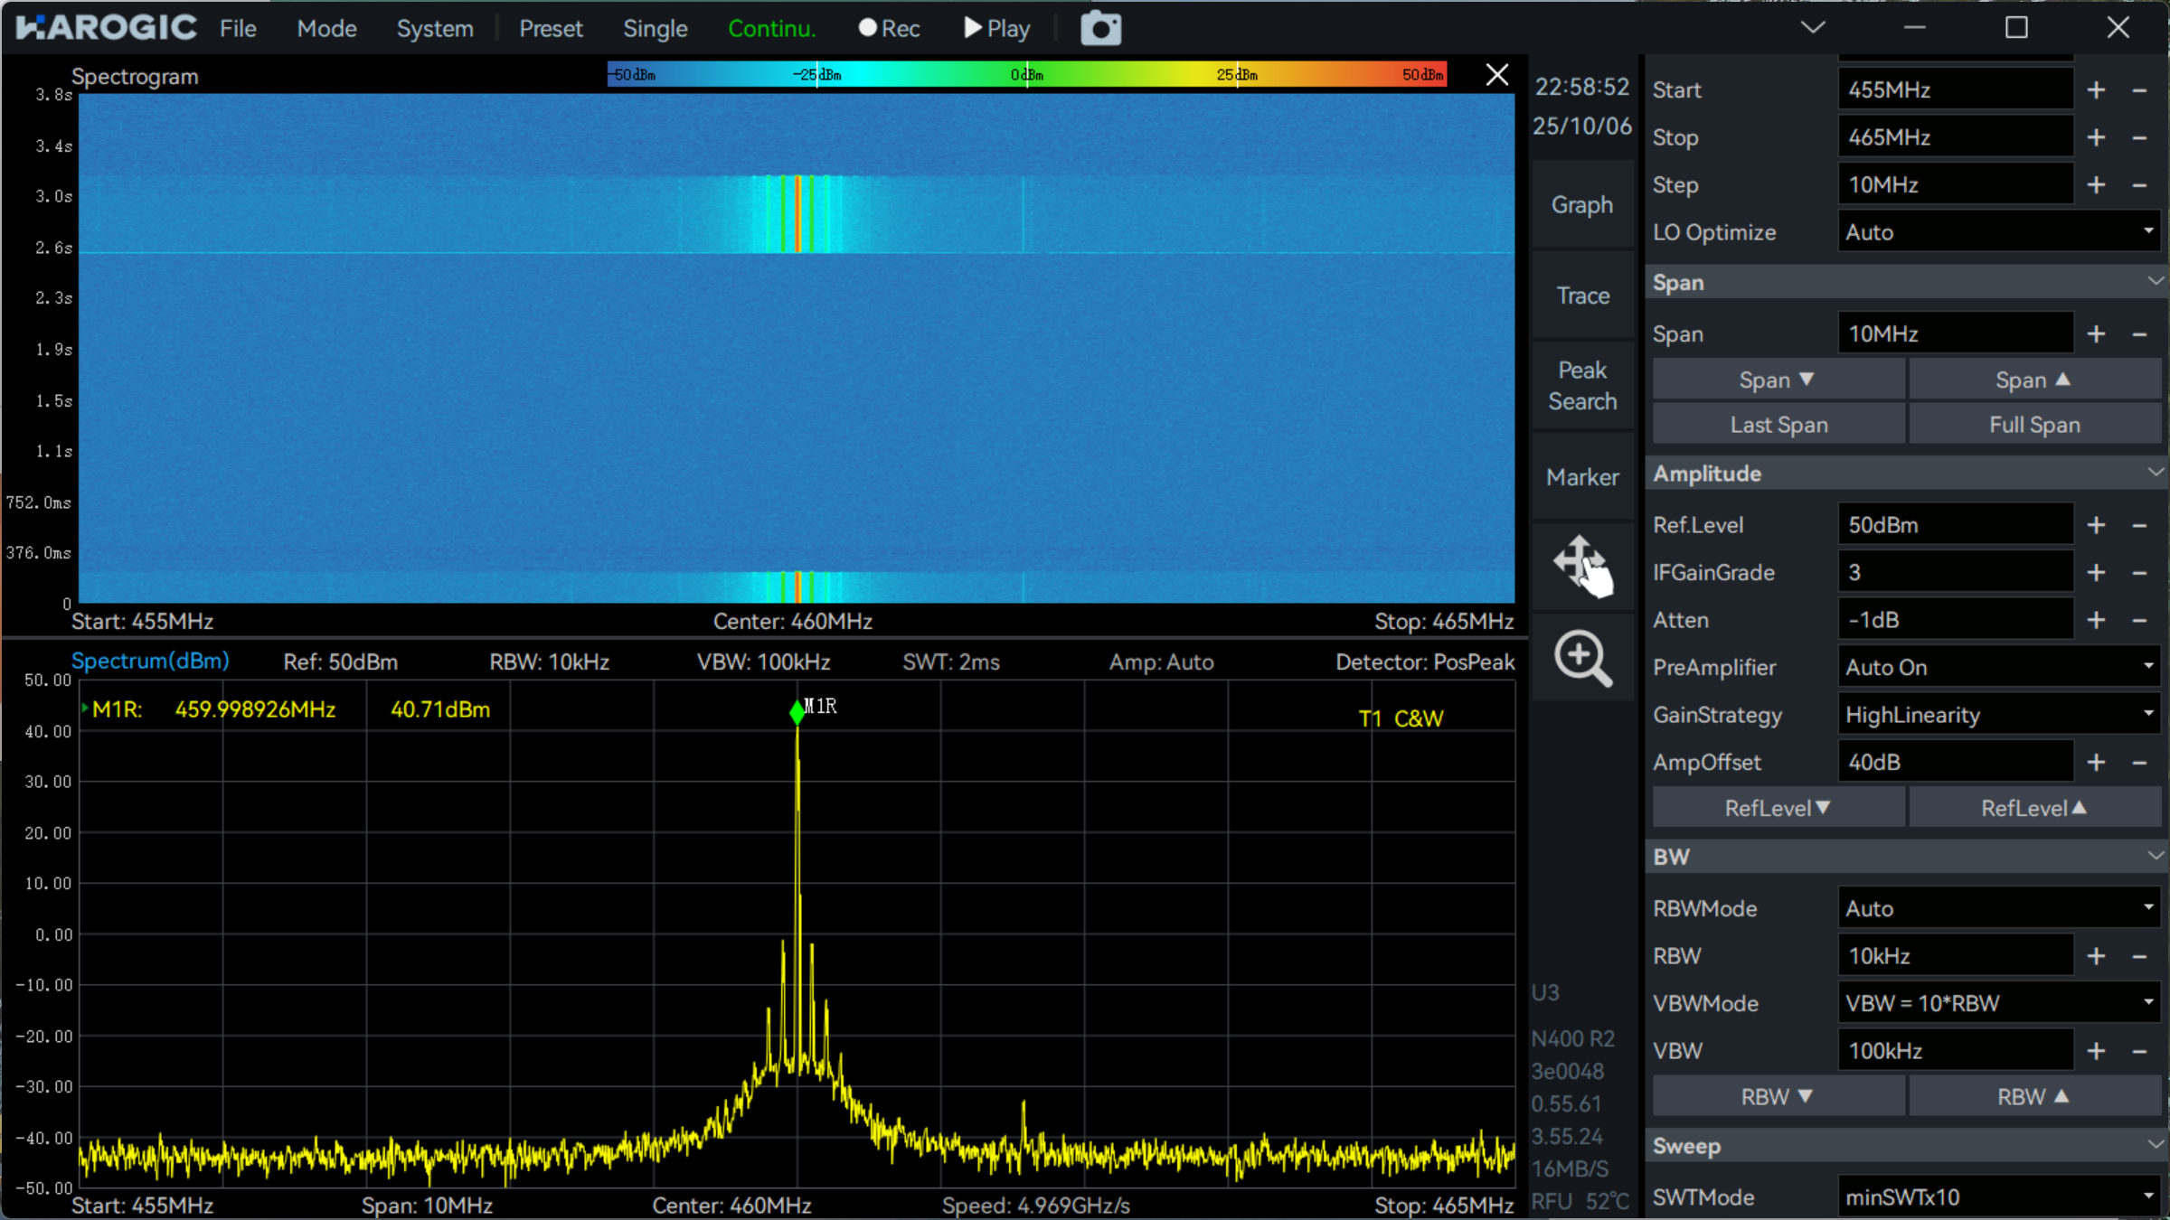Collapse the Amplitude section
This screenshot has height=1220, width=2170.
pyautogui.click(x=2155, y=473)
